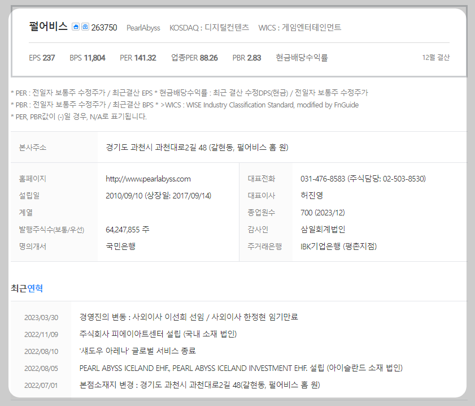Click the blue 연혁 heading link
The height and width of the screenshot is (406, 475).
(35, 288)
